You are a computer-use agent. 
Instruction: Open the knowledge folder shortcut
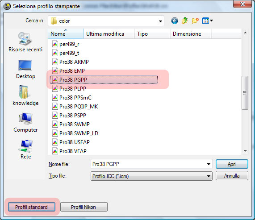(x=25, y=95)
